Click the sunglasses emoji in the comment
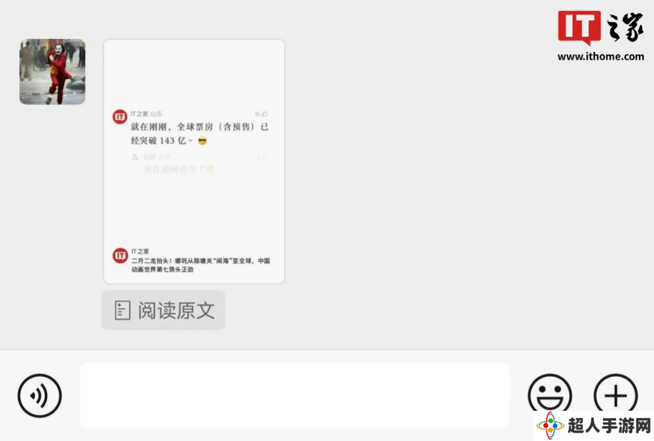 [202, 141]
